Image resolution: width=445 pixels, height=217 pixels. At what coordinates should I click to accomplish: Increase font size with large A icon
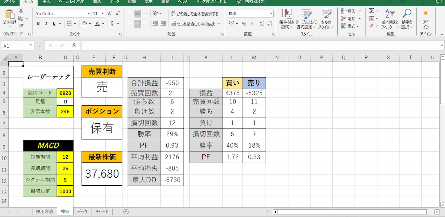pos(110,13)
